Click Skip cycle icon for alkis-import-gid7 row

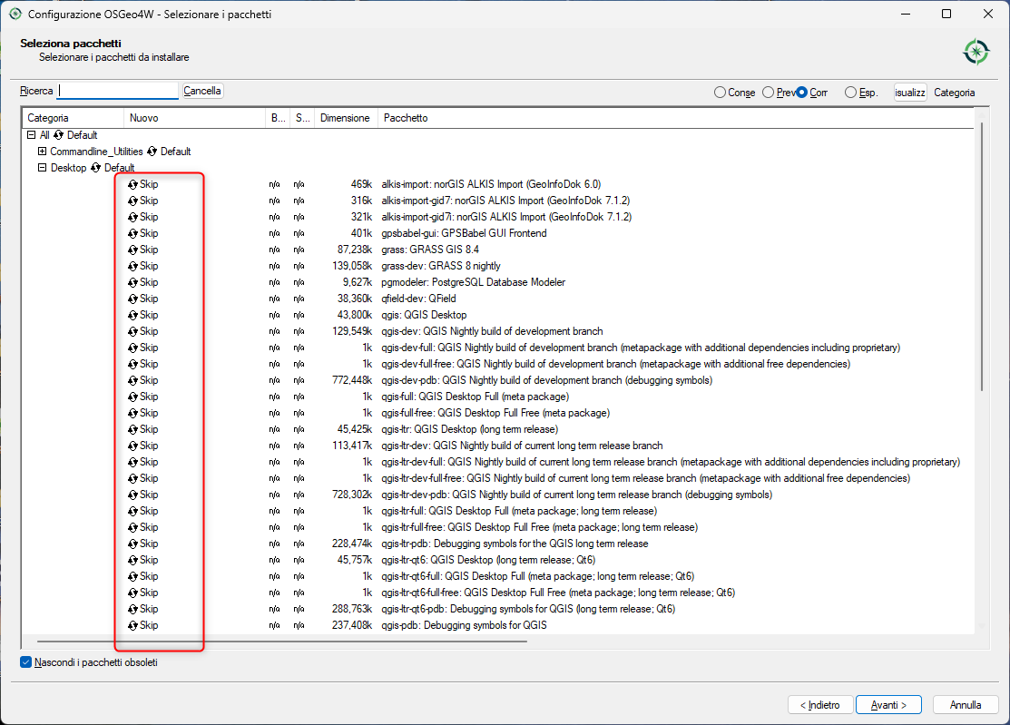point(132,201)
